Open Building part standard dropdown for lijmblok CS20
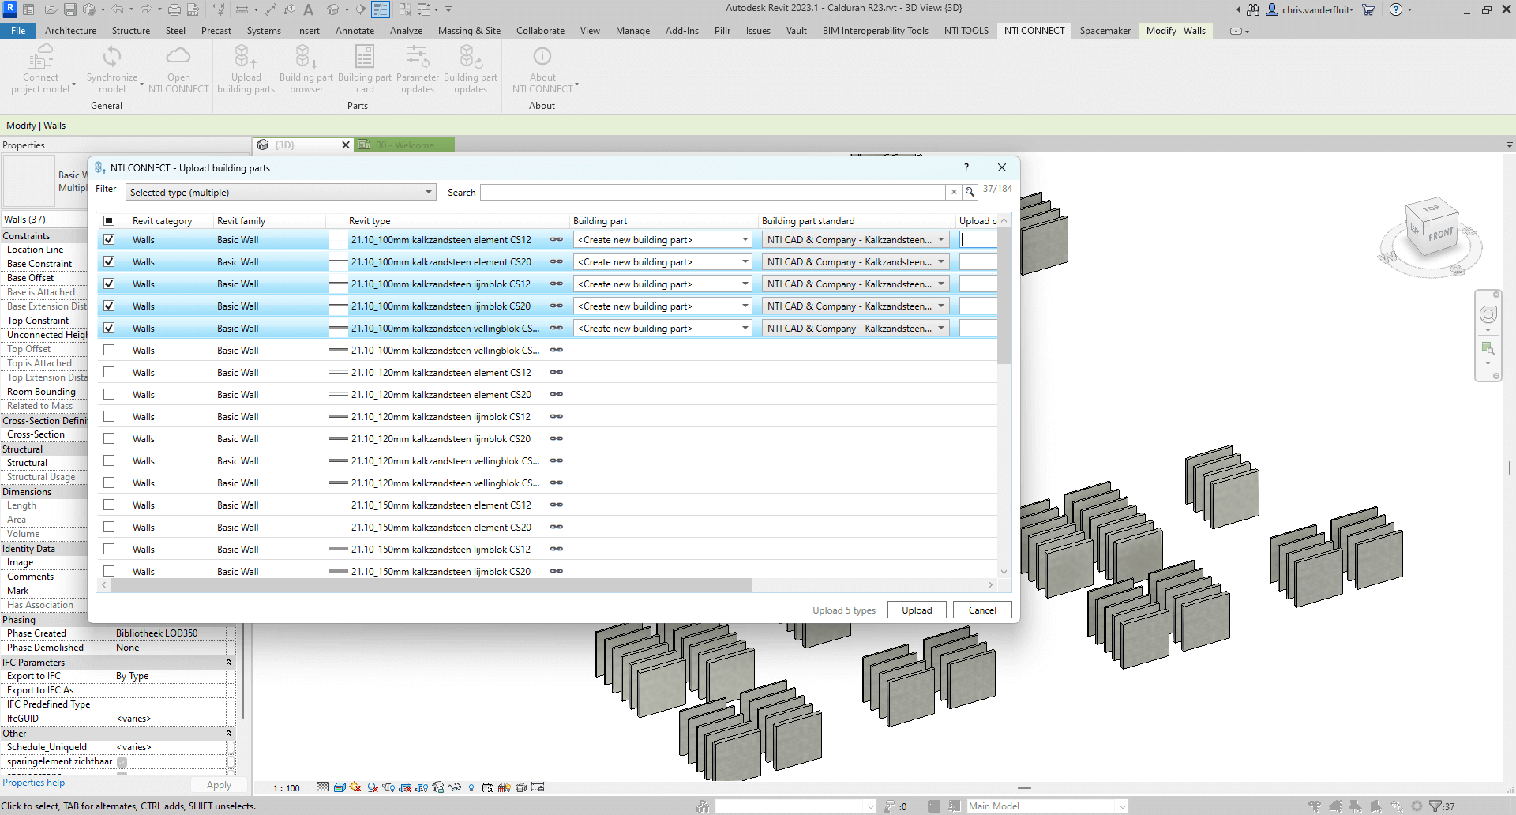Viewport: 1516px width, 815px height. pyautogui.click(x=856, y=306)
